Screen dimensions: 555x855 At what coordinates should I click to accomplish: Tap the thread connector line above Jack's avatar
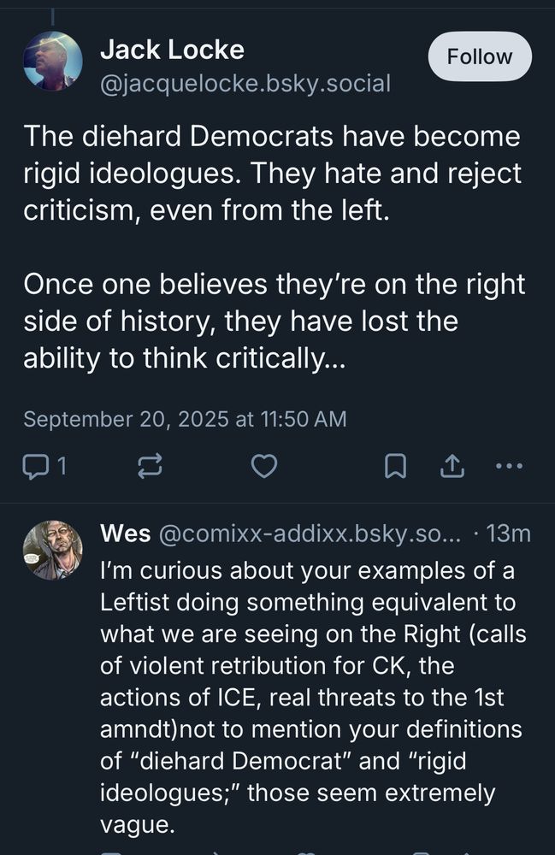tap(53, 15)
